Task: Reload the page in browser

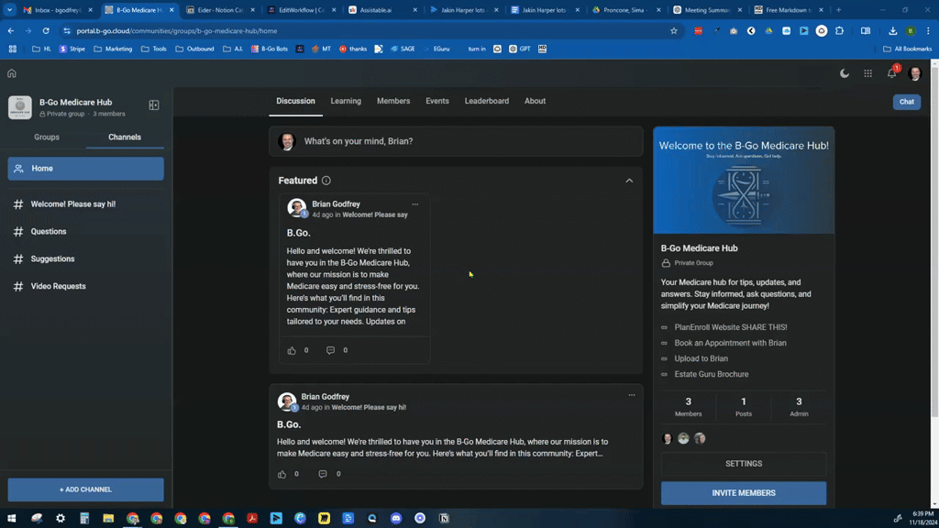Action: 46,30
